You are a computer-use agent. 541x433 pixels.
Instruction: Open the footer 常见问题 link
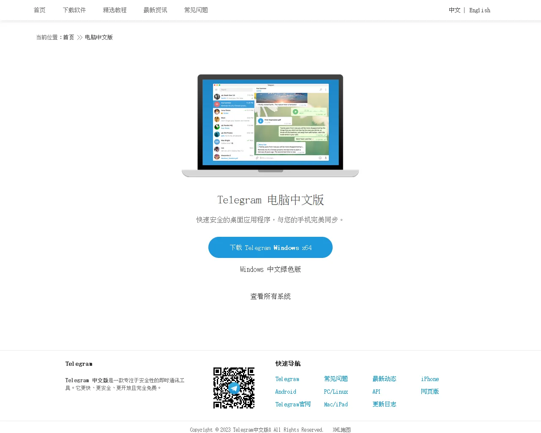[x=336, y=379]
